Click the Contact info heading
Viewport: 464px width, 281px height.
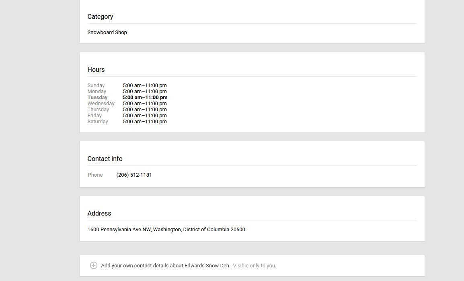[x=105, y=159]
